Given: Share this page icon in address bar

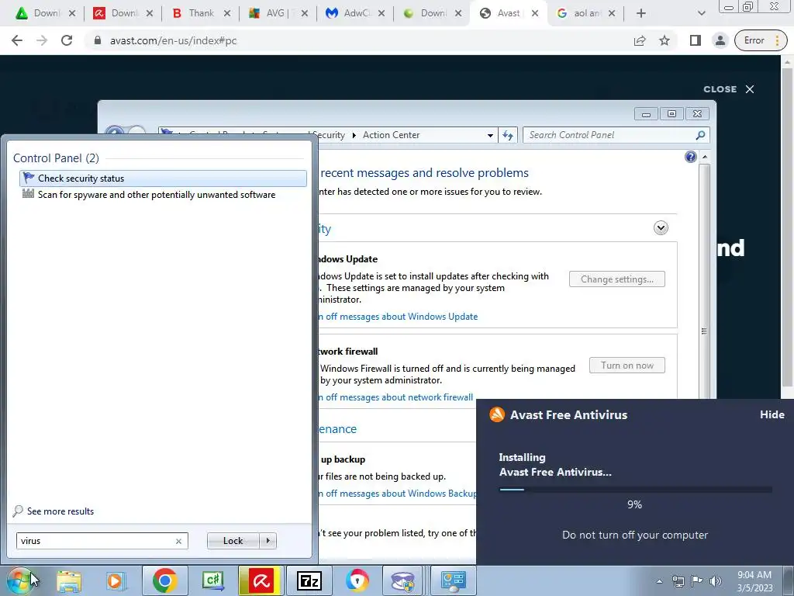Looking at the screenshot, I should coord(640,40).
